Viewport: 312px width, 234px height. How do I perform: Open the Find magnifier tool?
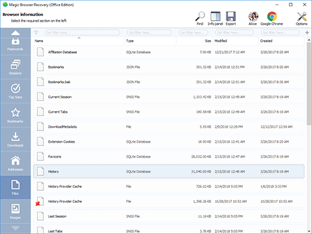click(200, 19)
